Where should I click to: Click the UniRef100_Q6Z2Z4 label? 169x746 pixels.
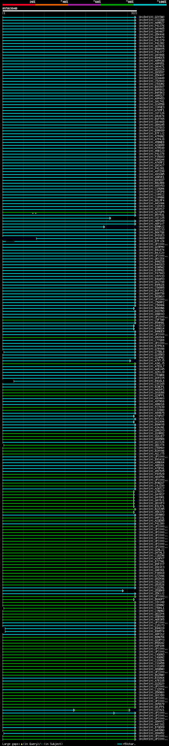152,70
